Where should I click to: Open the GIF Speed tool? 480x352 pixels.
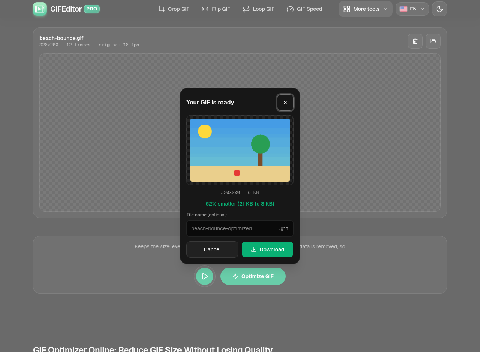click(304, 9)
